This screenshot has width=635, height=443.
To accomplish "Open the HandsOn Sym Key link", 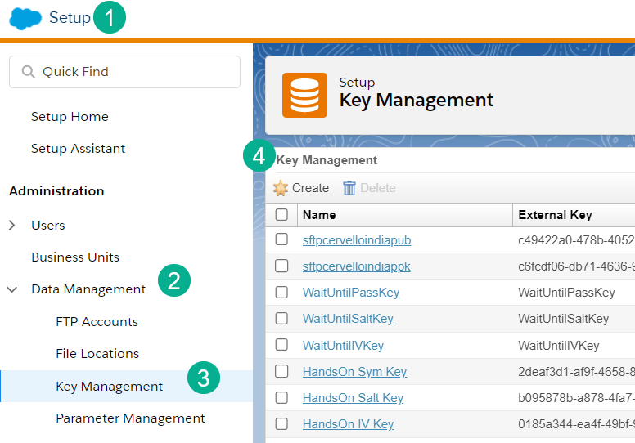I will pos(354,372).
